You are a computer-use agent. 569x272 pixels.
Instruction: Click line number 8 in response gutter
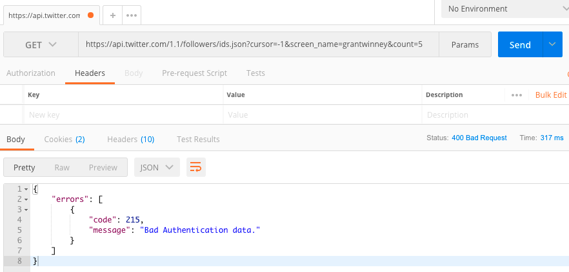coord(19,261)
